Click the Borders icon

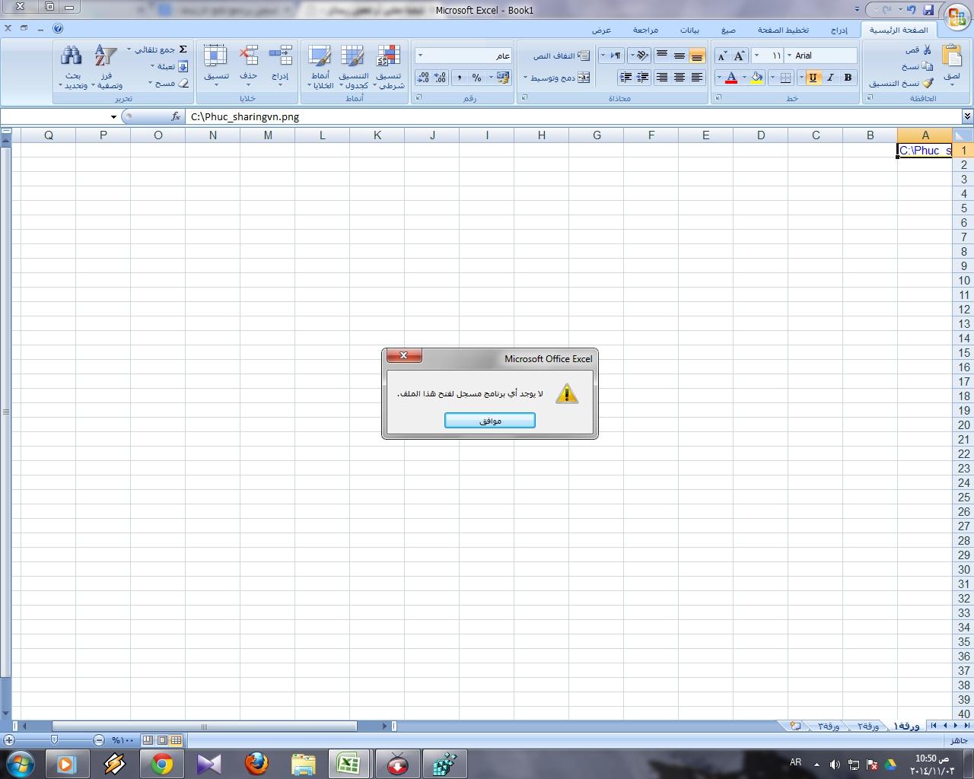(785, 78)
